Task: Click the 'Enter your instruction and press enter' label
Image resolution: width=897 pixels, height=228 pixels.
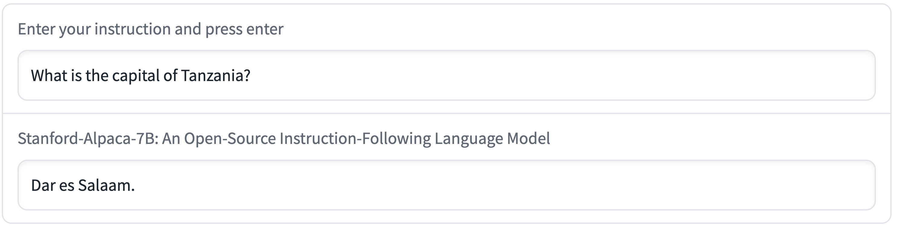Action: pyautogui.click(x=151, y=29)
